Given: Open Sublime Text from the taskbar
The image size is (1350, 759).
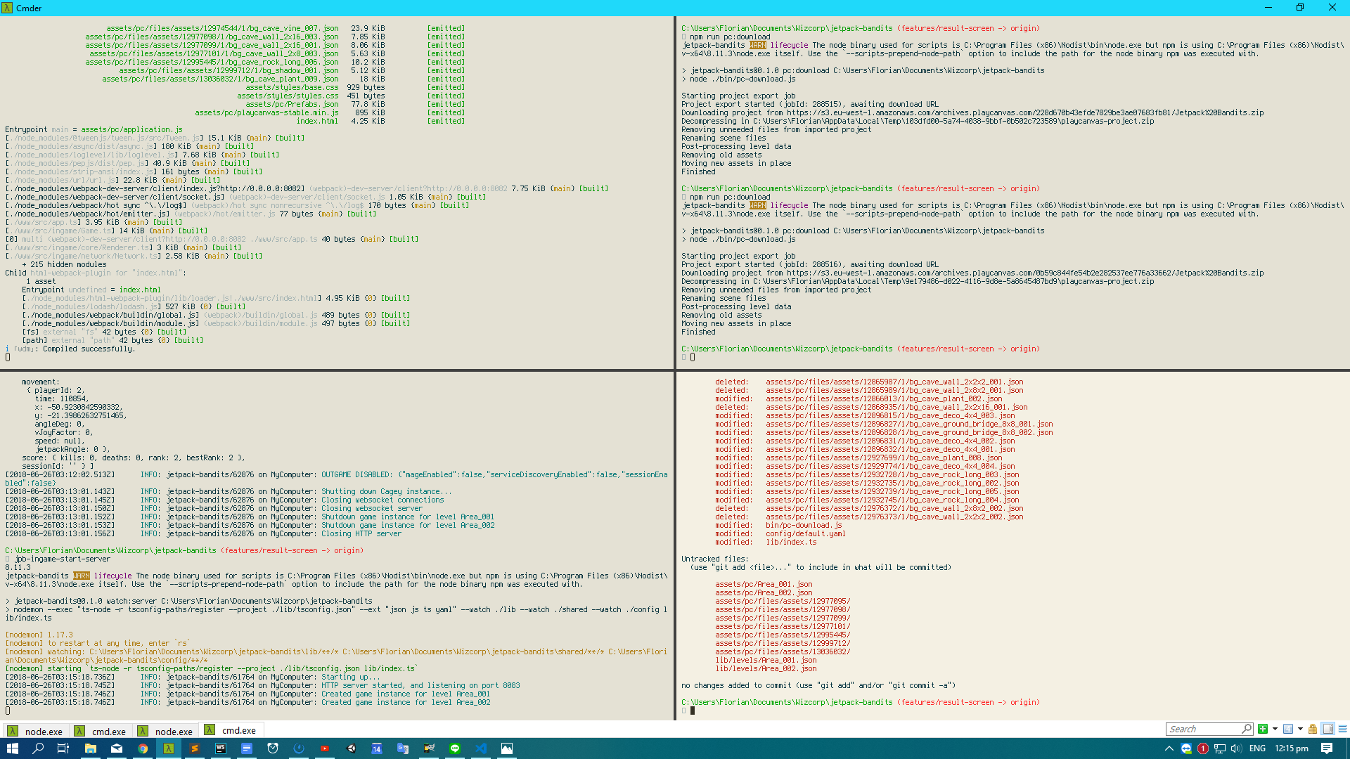Looking at the screenshot, I should pyautogui.click(x=195, y=748).
